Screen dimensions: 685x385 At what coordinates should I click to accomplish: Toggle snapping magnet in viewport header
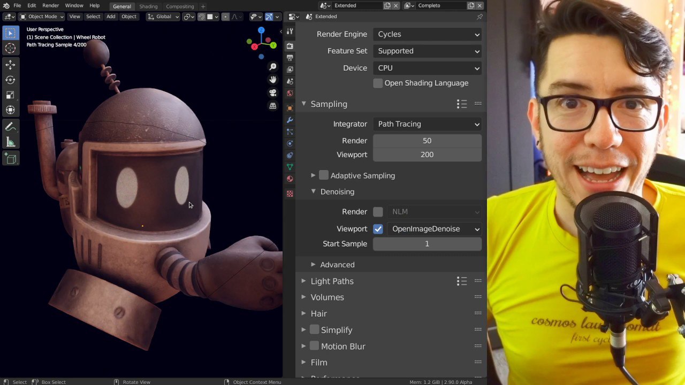click(x=201, y=17)
